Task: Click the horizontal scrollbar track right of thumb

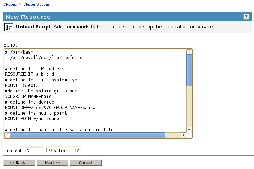Action: [x=172, y=135]
